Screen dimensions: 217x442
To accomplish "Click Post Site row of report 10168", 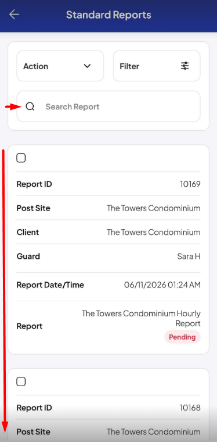I will pos(108,432).
